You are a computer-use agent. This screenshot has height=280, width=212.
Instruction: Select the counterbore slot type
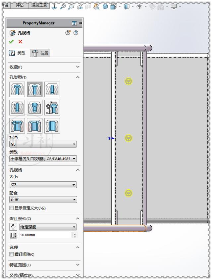(17, 125)
